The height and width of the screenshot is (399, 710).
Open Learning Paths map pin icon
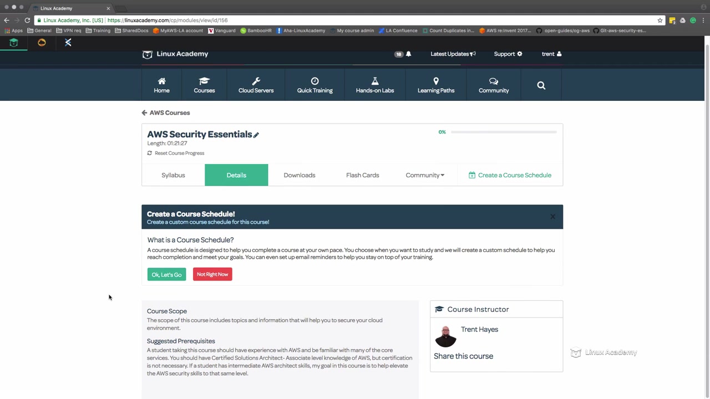click(x=436, y=81)
